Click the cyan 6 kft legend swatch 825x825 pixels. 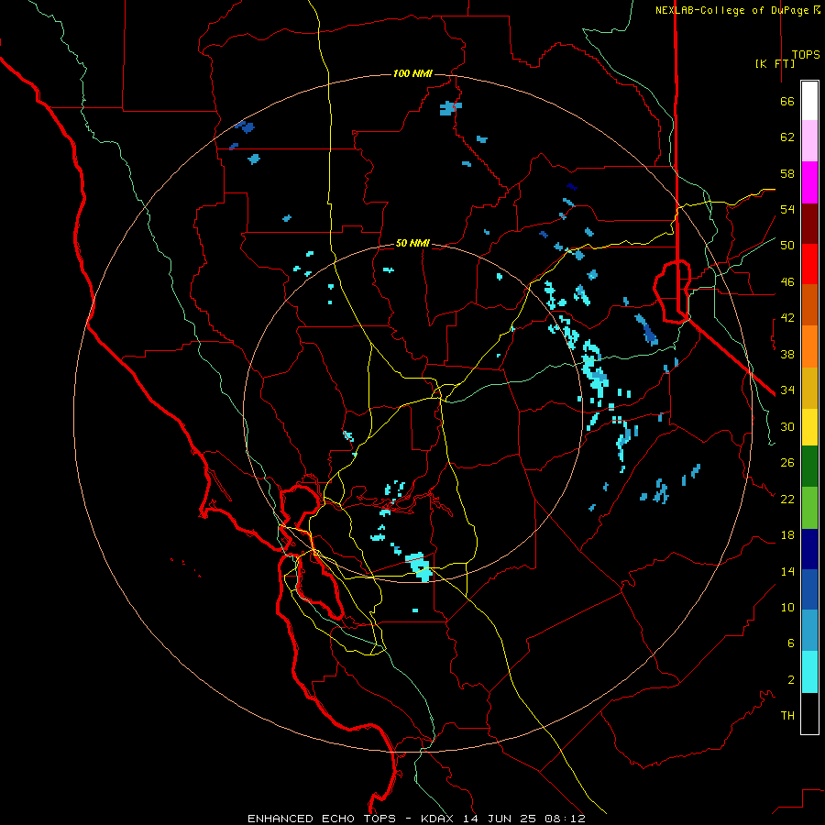[809, 672]
